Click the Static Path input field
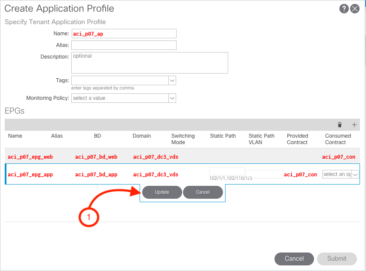This screenshot has width=366, height=271. click(x=227, y=171)
